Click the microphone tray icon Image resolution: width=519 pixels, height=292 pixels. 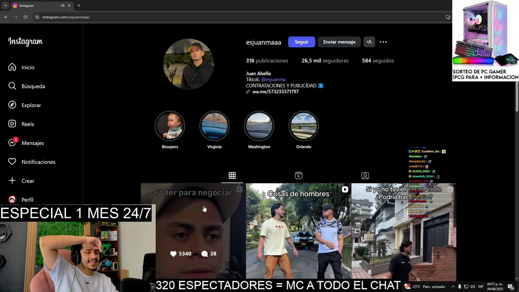460,287
